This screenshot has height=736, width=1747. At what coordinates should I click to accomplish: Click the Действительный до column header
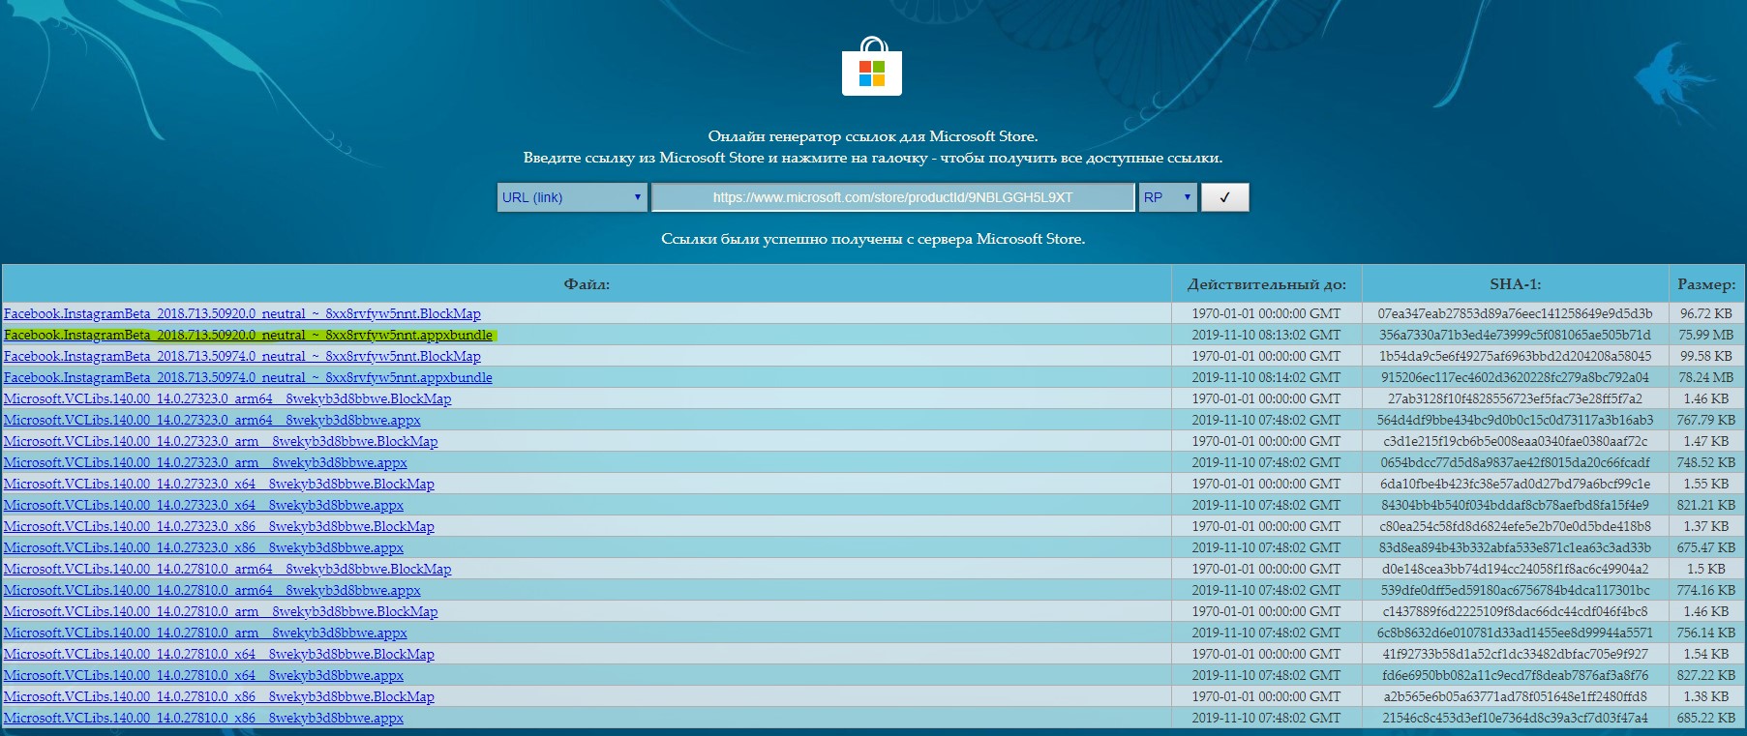pos(1266,284)
